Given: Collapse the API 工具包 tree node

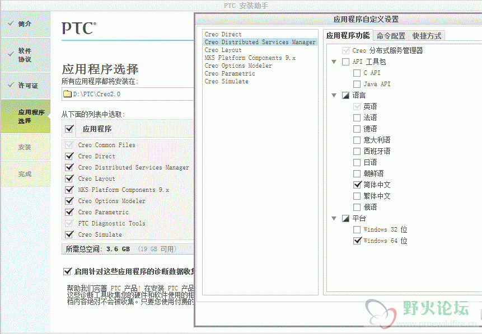Looking at the screenshot, I should tap(334, 62).
